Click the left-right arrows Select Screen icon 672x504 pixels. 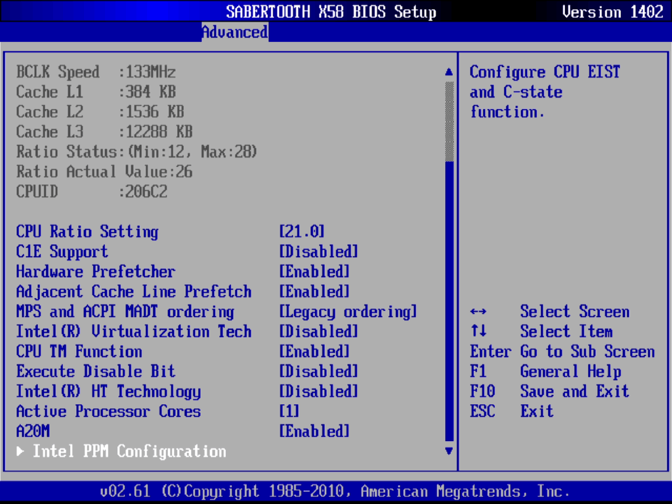point(478,312)
